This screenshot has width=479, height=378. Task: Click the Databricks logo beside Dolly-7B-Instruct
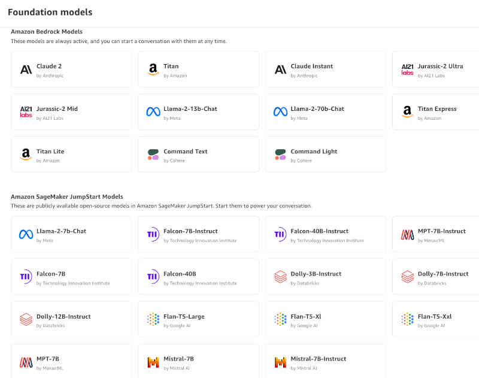tap(407, 277)
